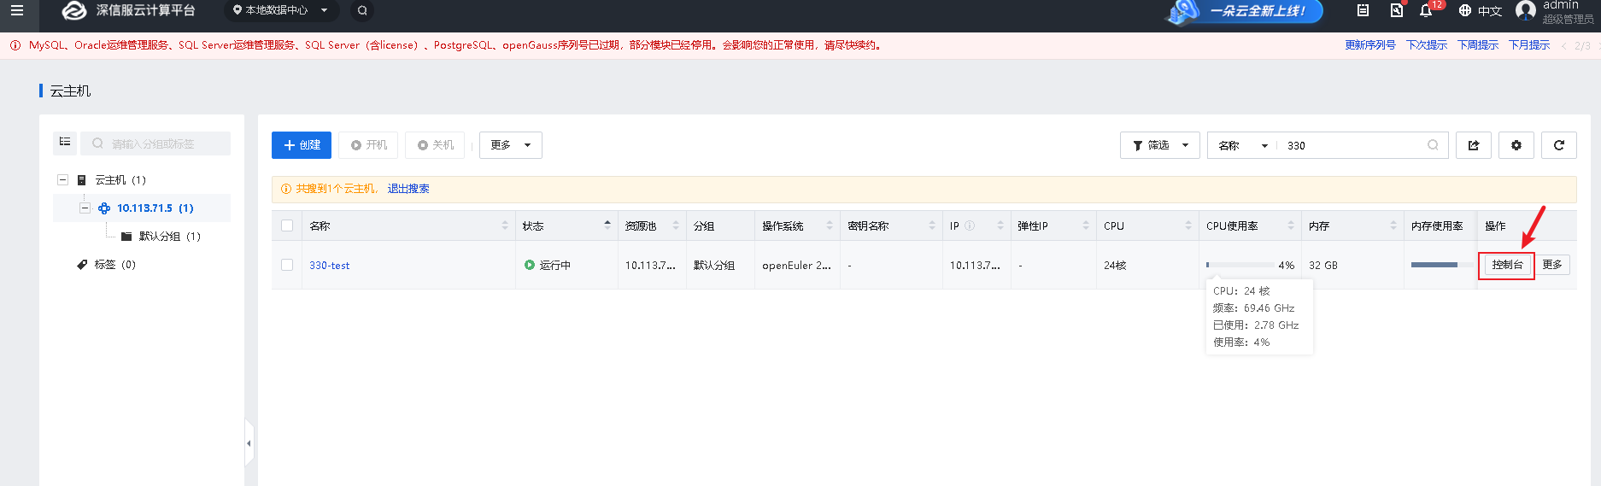Screen dimensions: 1601x486
Task: Click the export list icon
Action: (x=1473, y=145)
